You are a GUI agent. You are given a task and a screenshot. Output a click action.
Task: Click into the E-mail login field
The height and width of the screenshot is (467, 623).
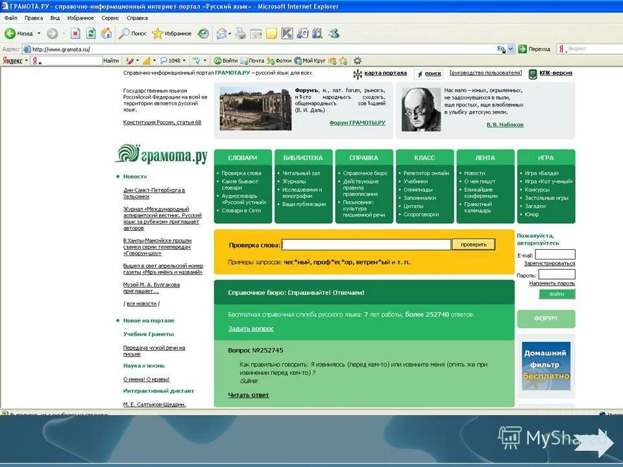pos(555,254)
